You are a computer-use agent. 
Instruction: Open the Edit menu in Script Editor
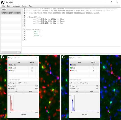(x=9, y=6)
